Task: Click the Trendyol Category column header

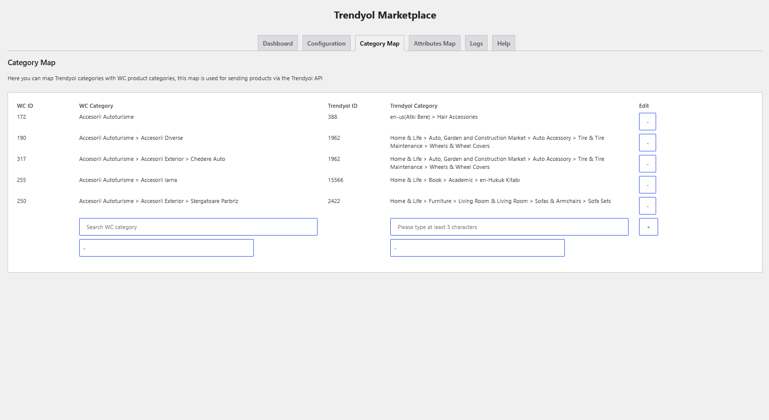Action: point(413,106)
